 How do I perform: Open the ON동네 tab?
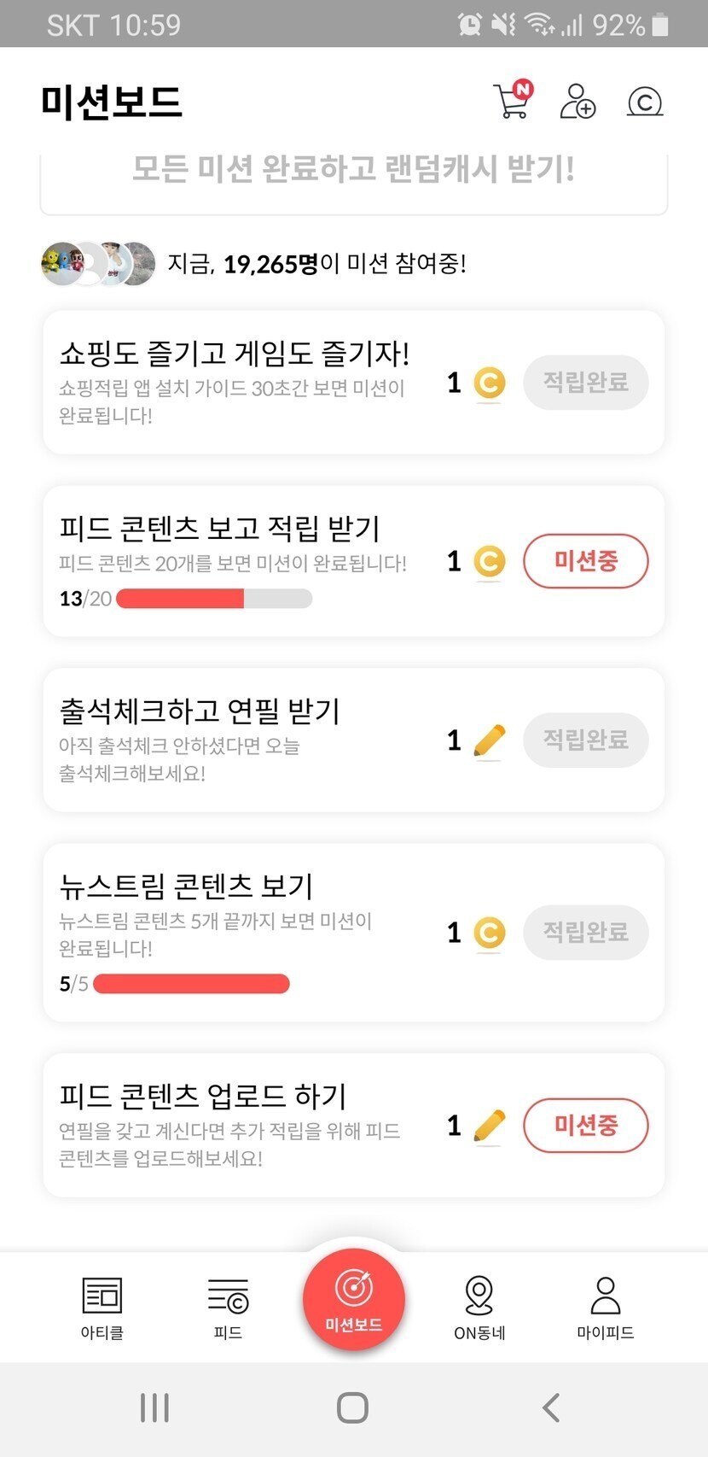479,1307
